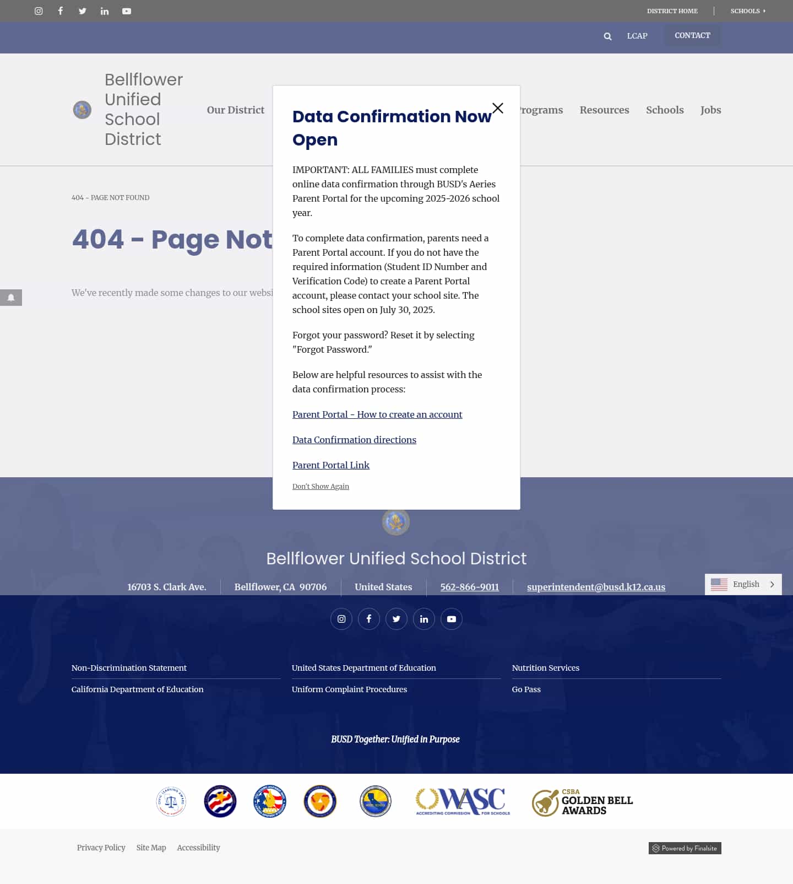
Task: Click the search magnifier icon
Action: (607, 36)
